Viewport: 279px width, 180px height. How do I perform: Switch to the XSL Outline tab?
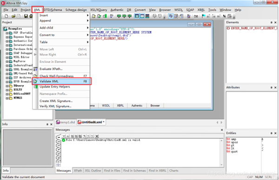tap(93, 171)
